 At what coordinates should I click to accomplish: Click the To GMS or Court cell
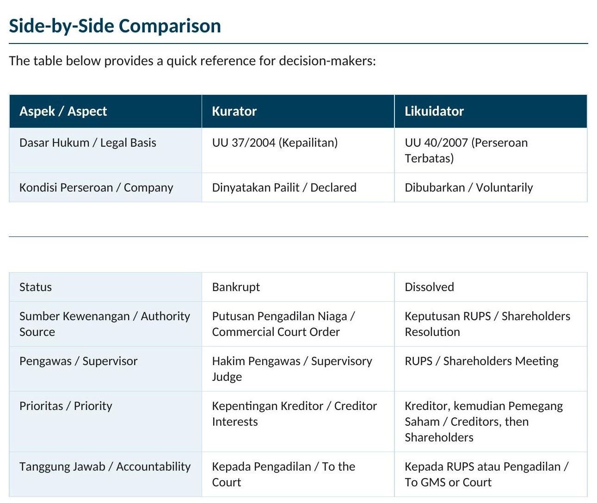486,474
